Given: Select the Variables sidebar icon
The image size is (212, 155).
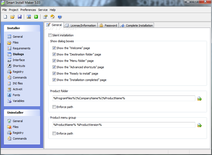Looking at the screenshot, I should point(9,101).
